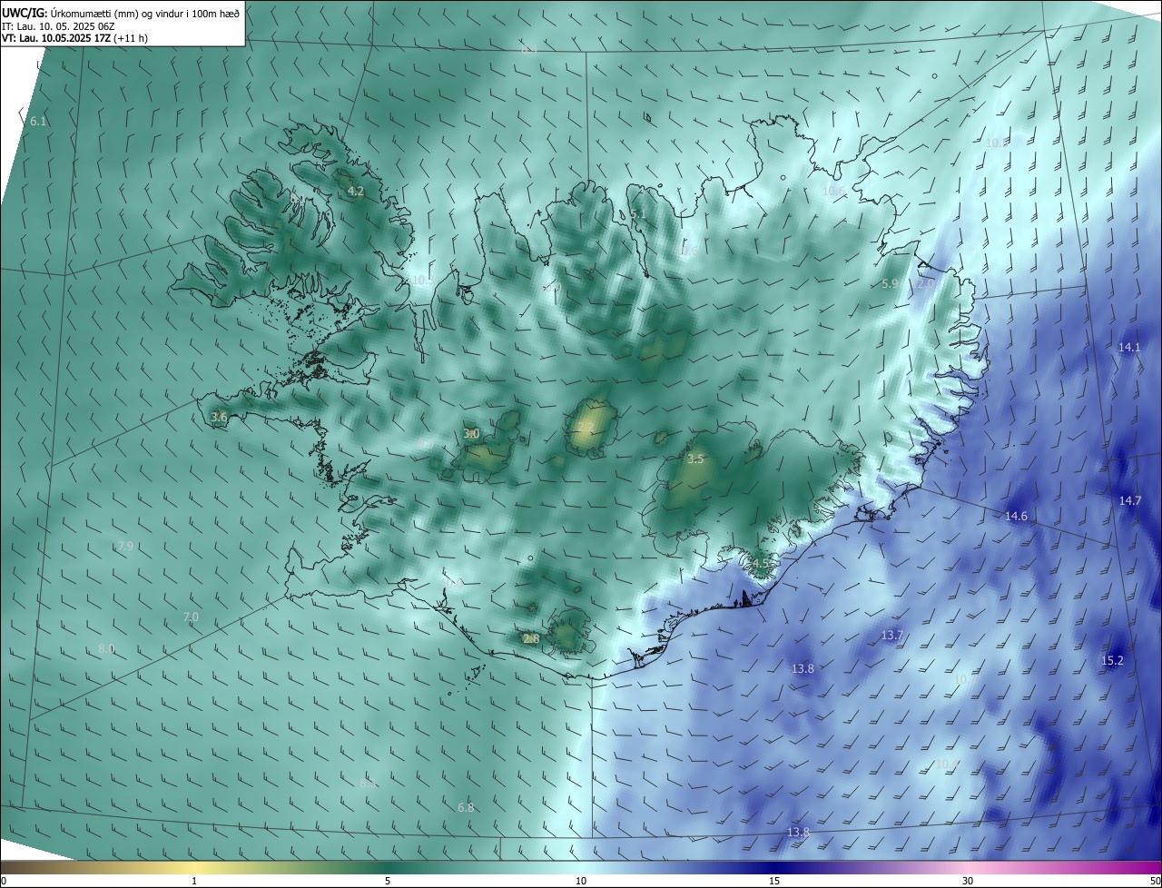Click the 6.8 value label
Screen dimensions: 1162x888
coord(466,807)
